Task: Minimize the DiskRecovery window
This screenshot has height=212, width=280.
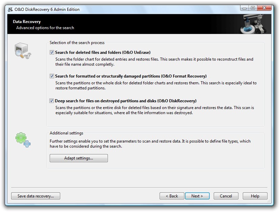Action: (x=245, y=8)
